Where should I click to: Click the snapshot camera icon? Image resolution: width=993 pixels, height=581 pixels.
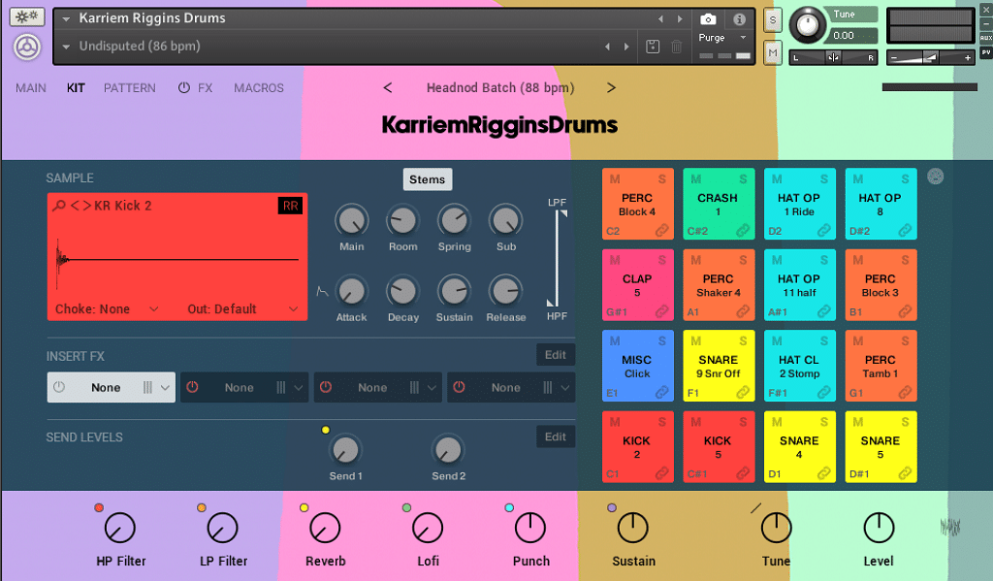pyautogui.click(x=708, y=19)
